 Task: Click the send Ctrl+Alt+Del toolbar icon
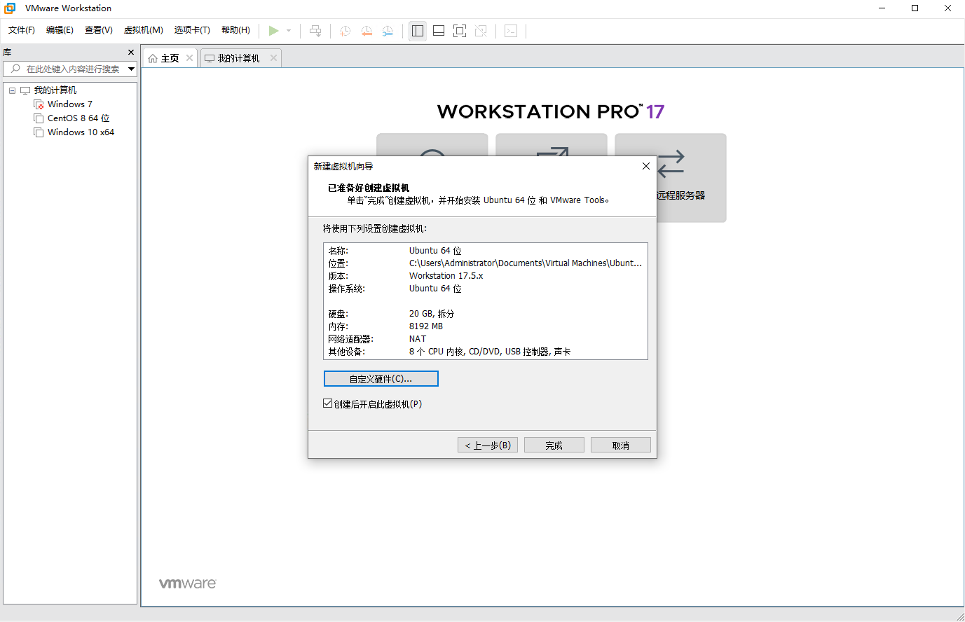[x=315, y=31]
